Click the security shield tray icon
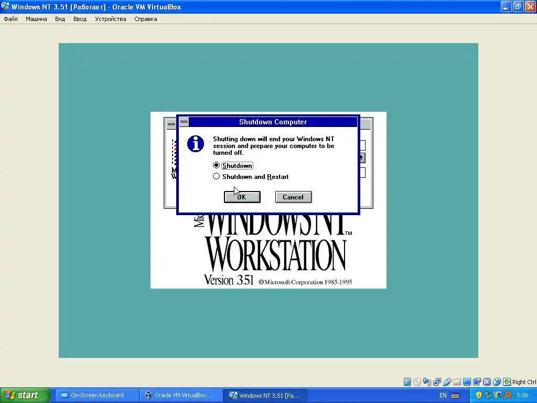This screenshot has width=537, height=403. [479, 395]
